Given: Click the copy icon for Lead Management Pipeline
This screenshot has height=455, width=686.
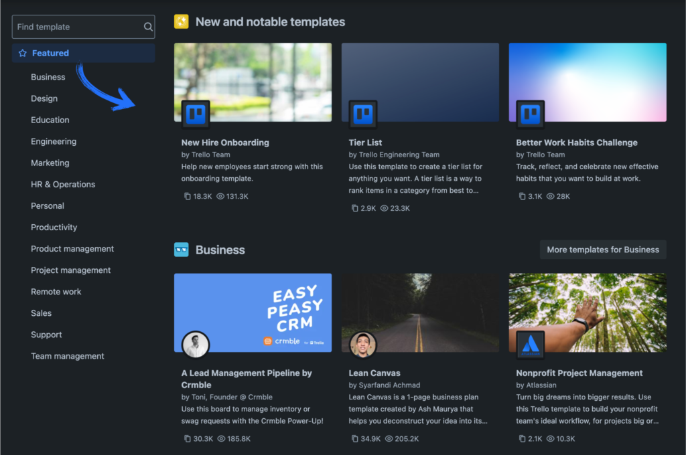Looking at the screenshot, I should pos(188,438).
